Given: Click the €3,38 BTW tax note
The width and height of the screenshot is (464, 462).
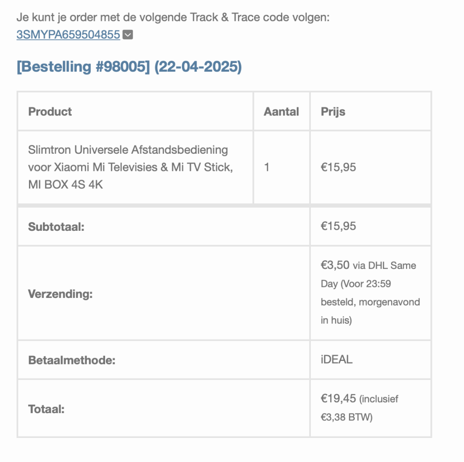Looking at the screenshot, I should (359, 408).
